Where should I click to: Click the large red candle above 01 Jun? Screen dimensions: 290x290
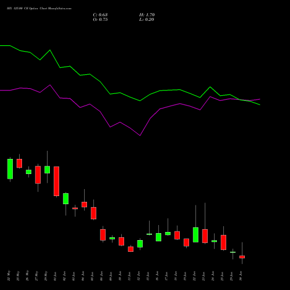[x=56, y=181]
